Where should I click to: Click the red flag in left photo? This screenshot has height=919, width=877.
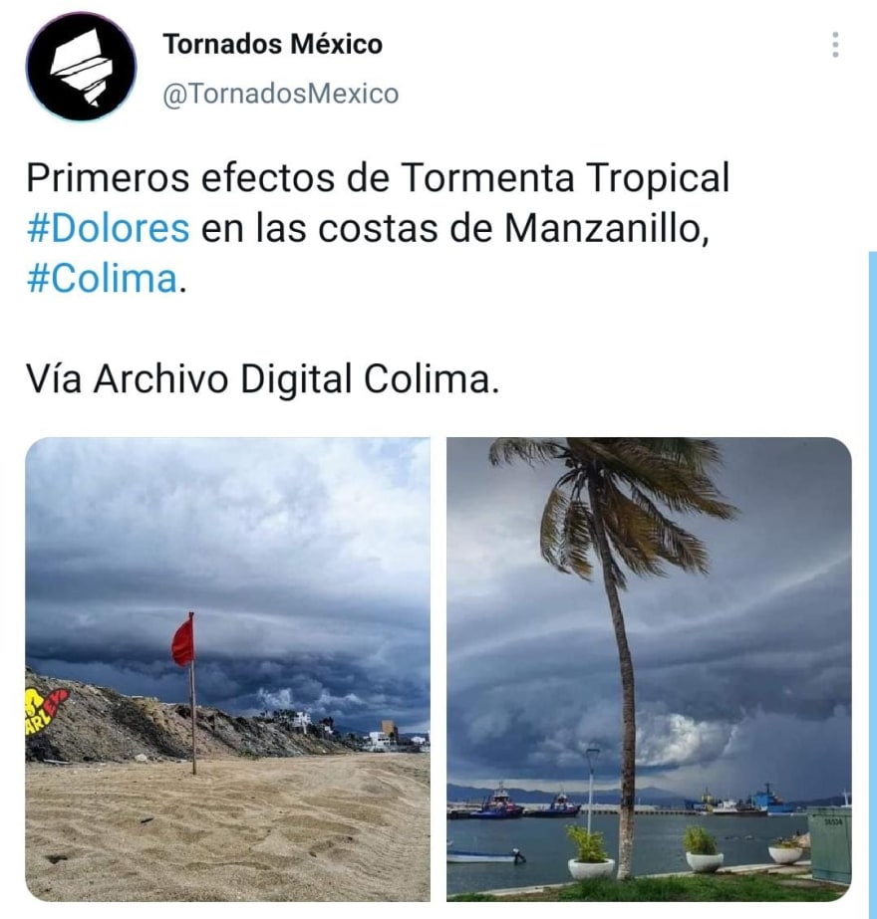click(x=183, y=642)
